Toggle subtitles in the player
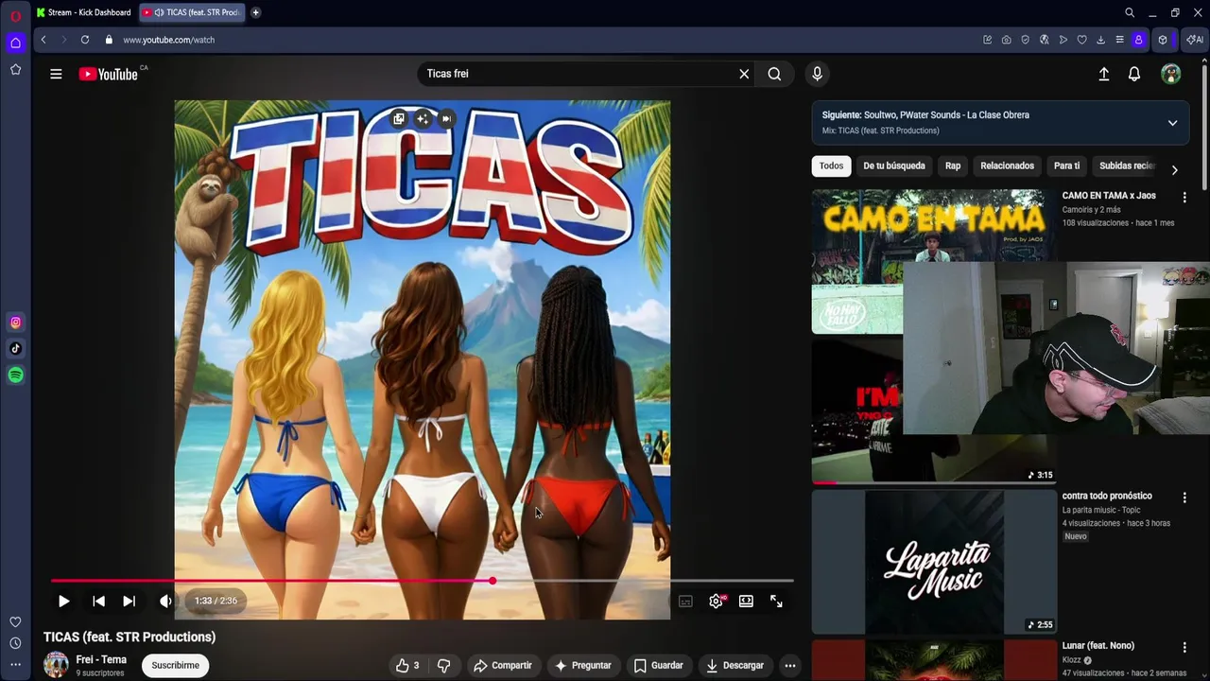This screenshot has width=1210, height=681. tap(686, 601)
